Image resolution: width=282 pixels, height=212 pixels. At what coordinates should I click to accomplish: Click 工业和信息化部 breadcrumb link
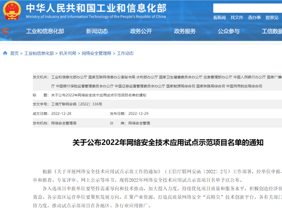pos(39,53)
